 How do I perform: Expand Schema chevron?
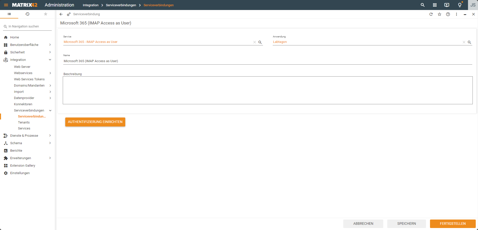[50, 143]
